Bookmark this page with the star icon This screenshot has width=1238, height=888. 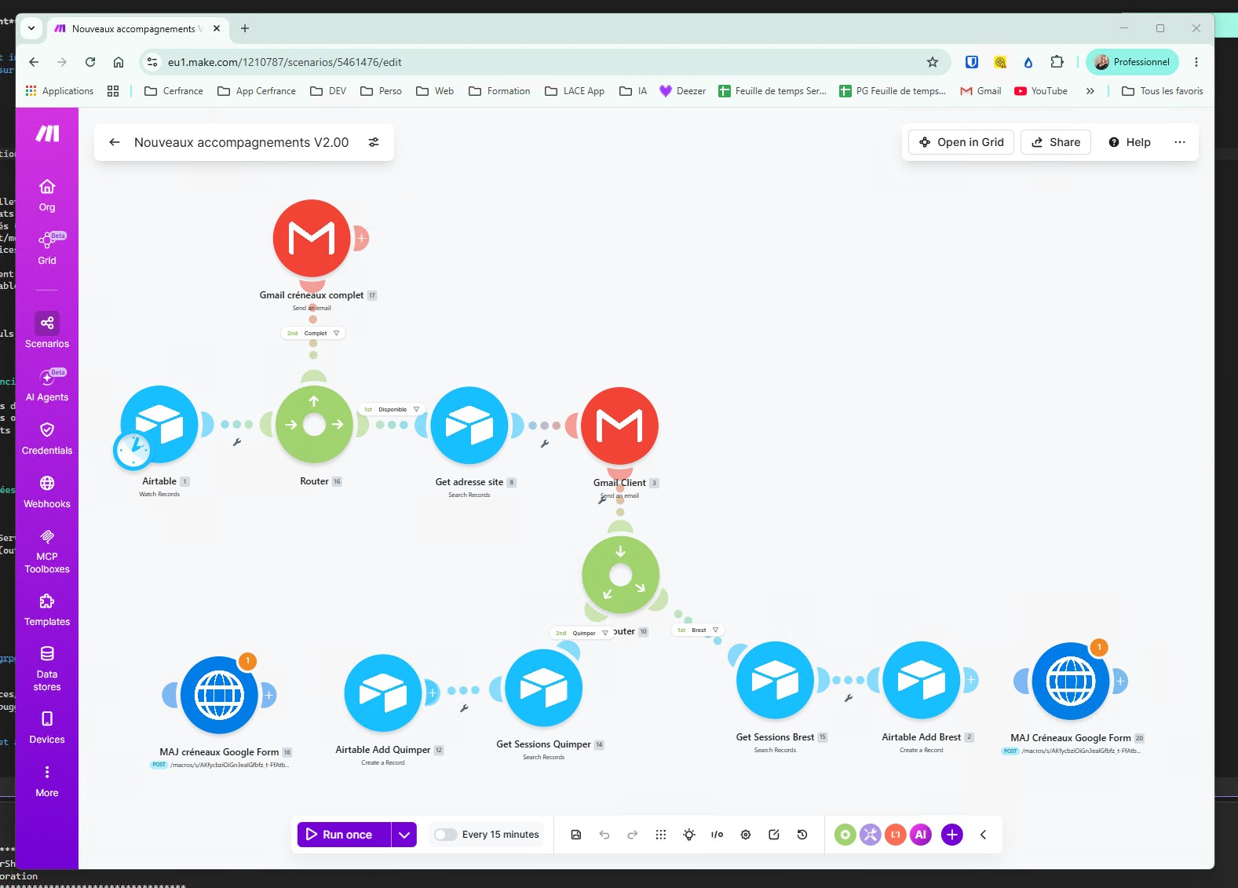[x=933, y=62]
